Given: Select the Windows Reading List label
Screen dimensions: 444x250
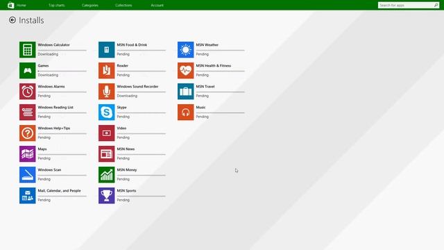Looking at the screenshot, I should (55, 107).
